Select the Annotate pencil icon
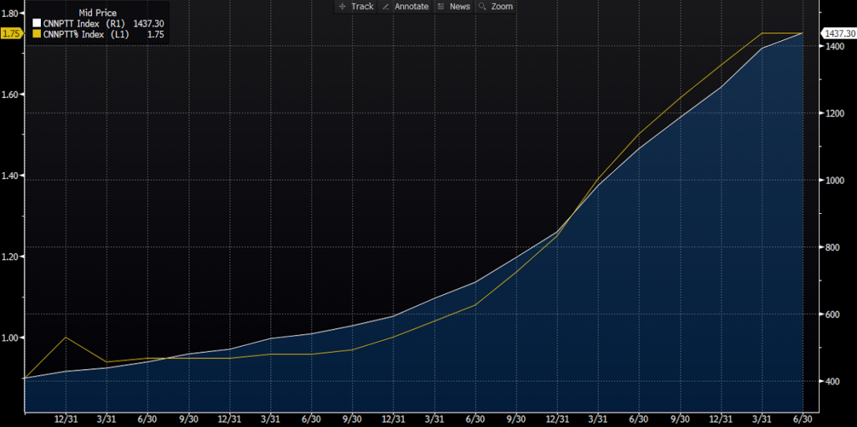 [385, 6]
